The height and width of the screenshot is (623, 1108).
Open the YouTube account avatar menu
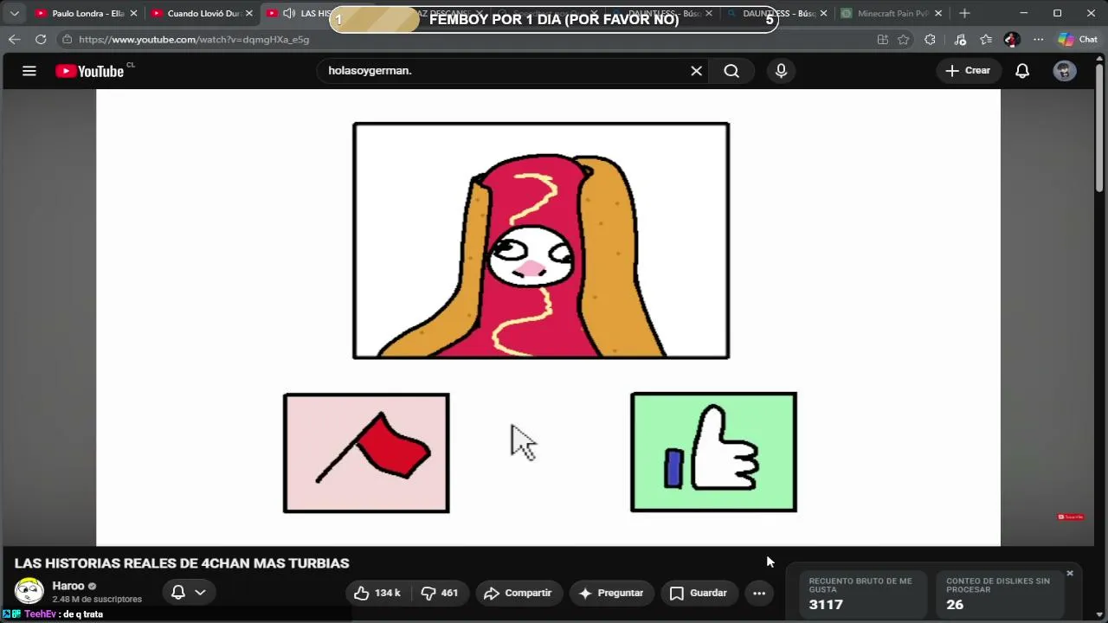click(1065, 71)
